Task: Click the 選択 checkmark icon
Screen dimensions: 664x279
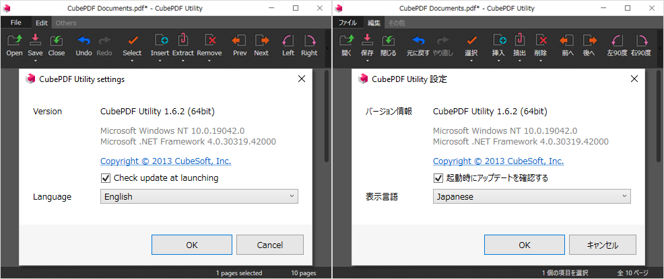Action: click(x=471, y=40)
